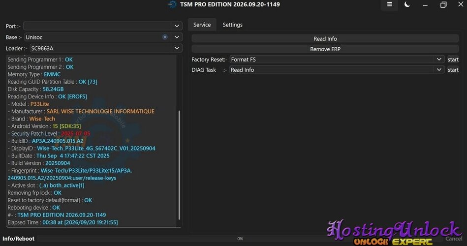Click the Info/Reboot status label
Screen dimensions: 467x246
(x=19, y=239)
